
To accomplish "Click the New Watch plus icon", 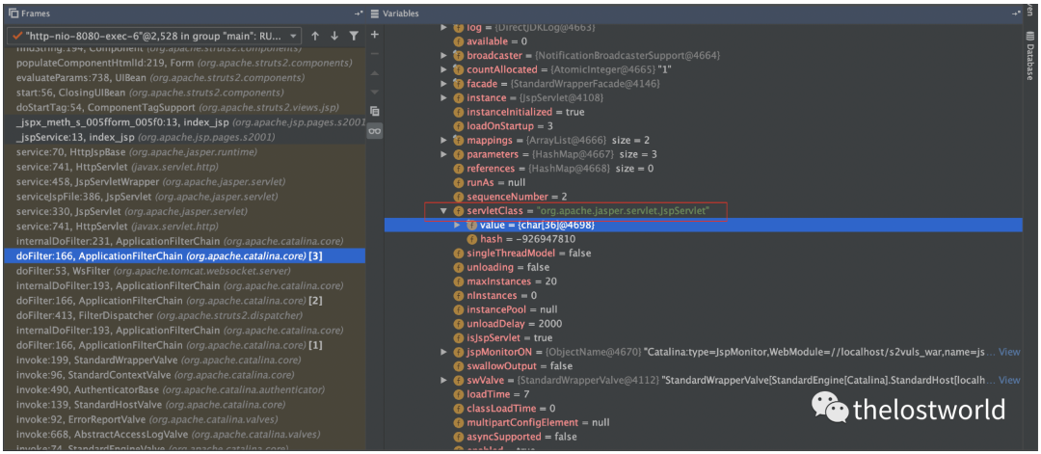I will pyautogui.click(x=375, y=36).
